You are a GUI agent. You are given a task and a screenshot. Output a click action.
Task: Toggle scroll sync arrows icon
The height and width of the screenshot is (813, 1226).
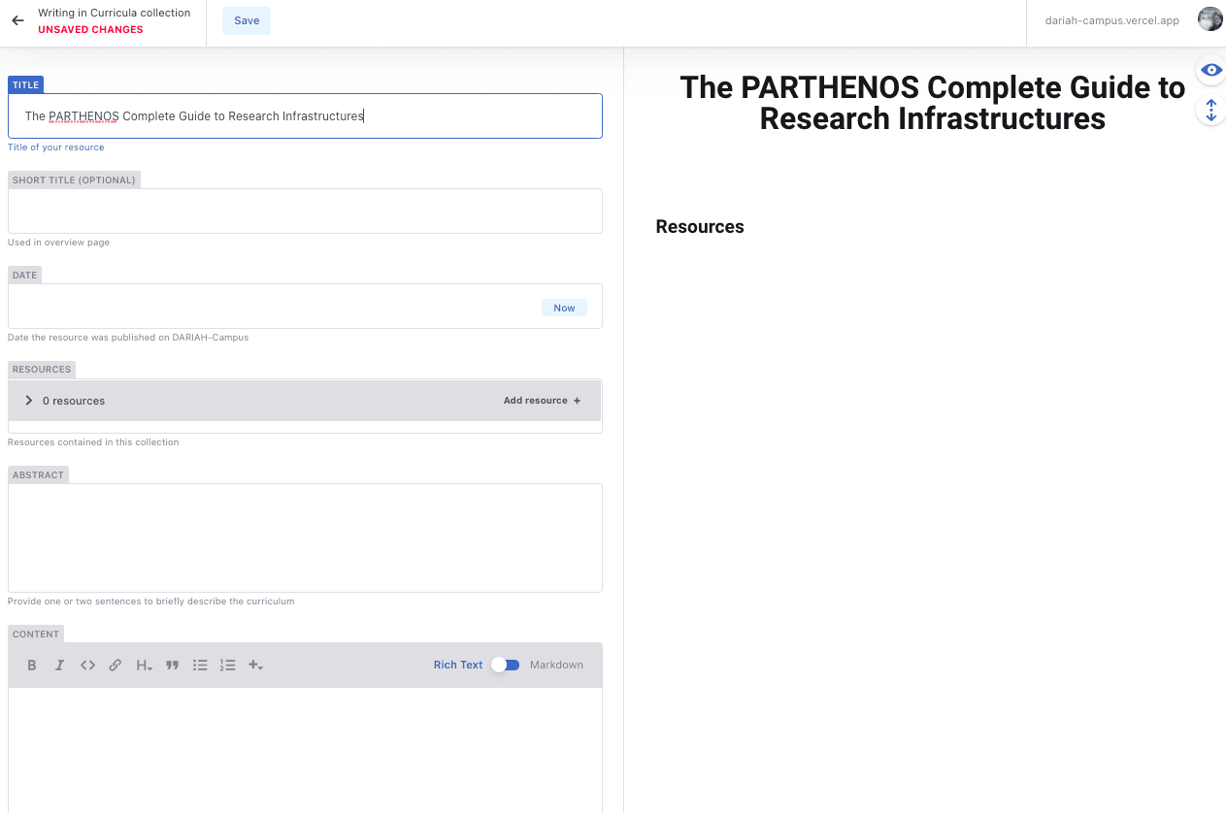click(x=1210, y=111)
